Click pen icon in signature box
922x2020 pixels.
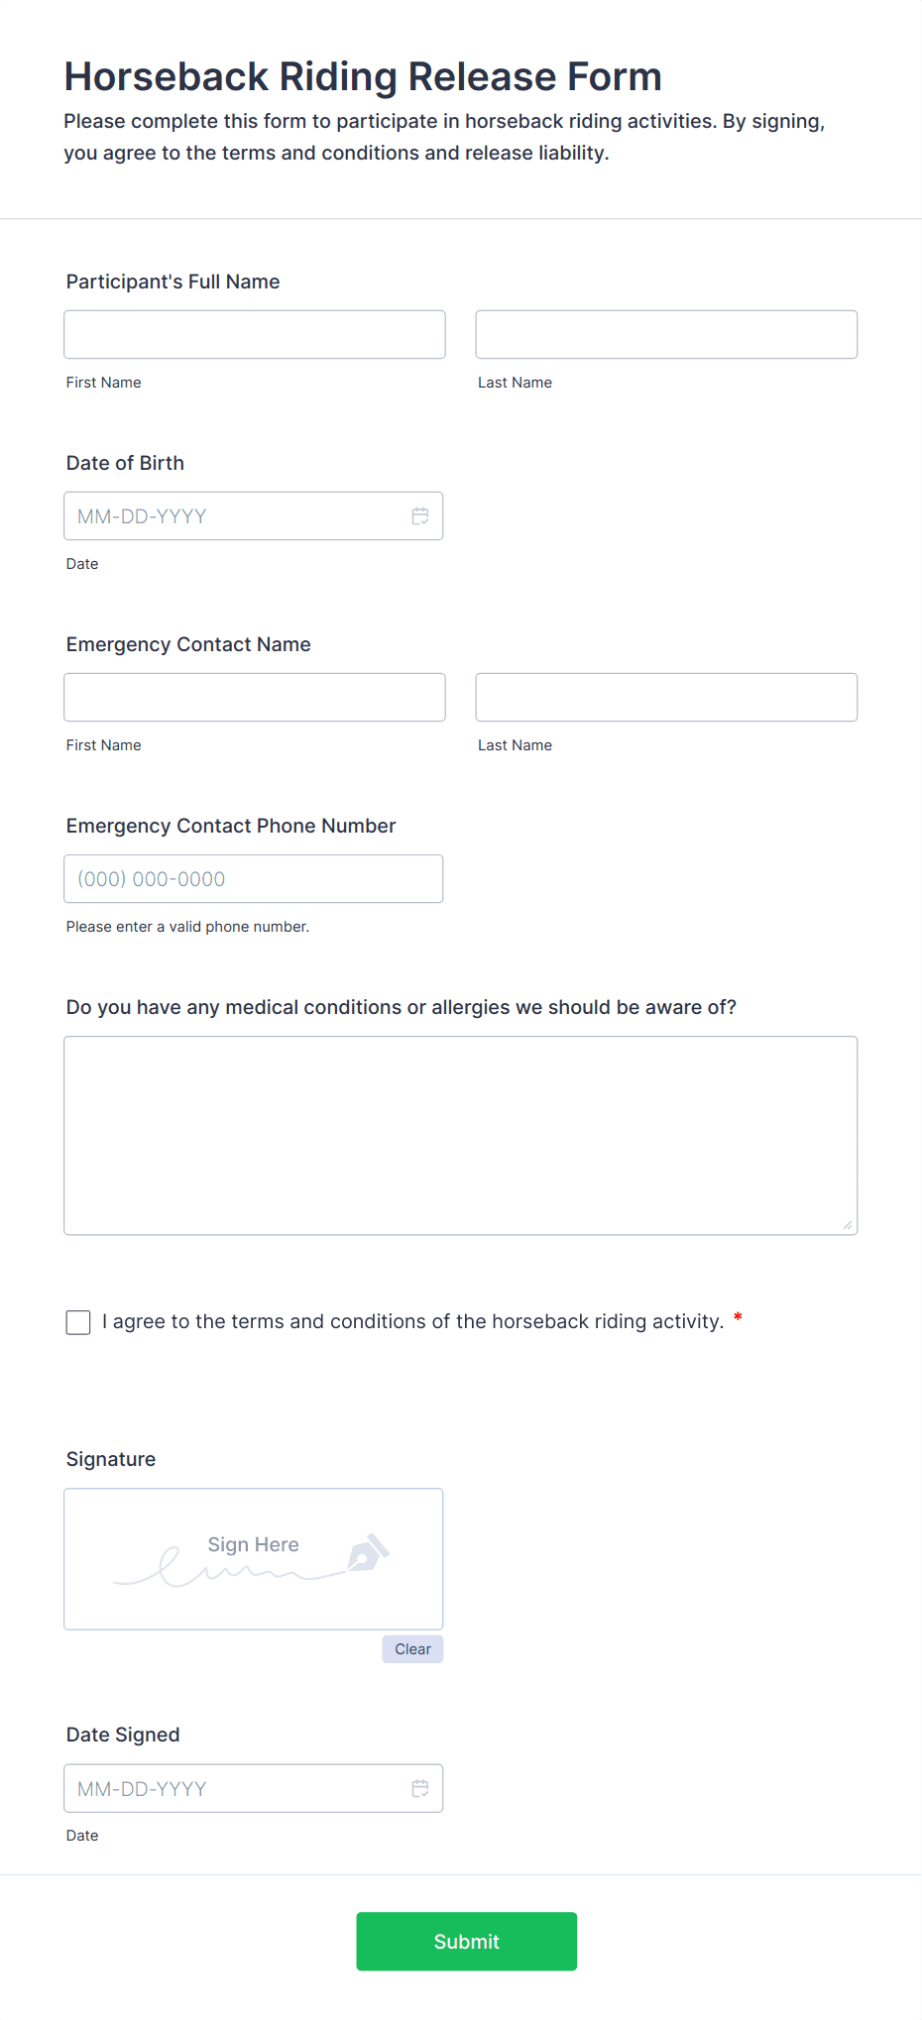pyautogui.click(x=368, y=1553)
